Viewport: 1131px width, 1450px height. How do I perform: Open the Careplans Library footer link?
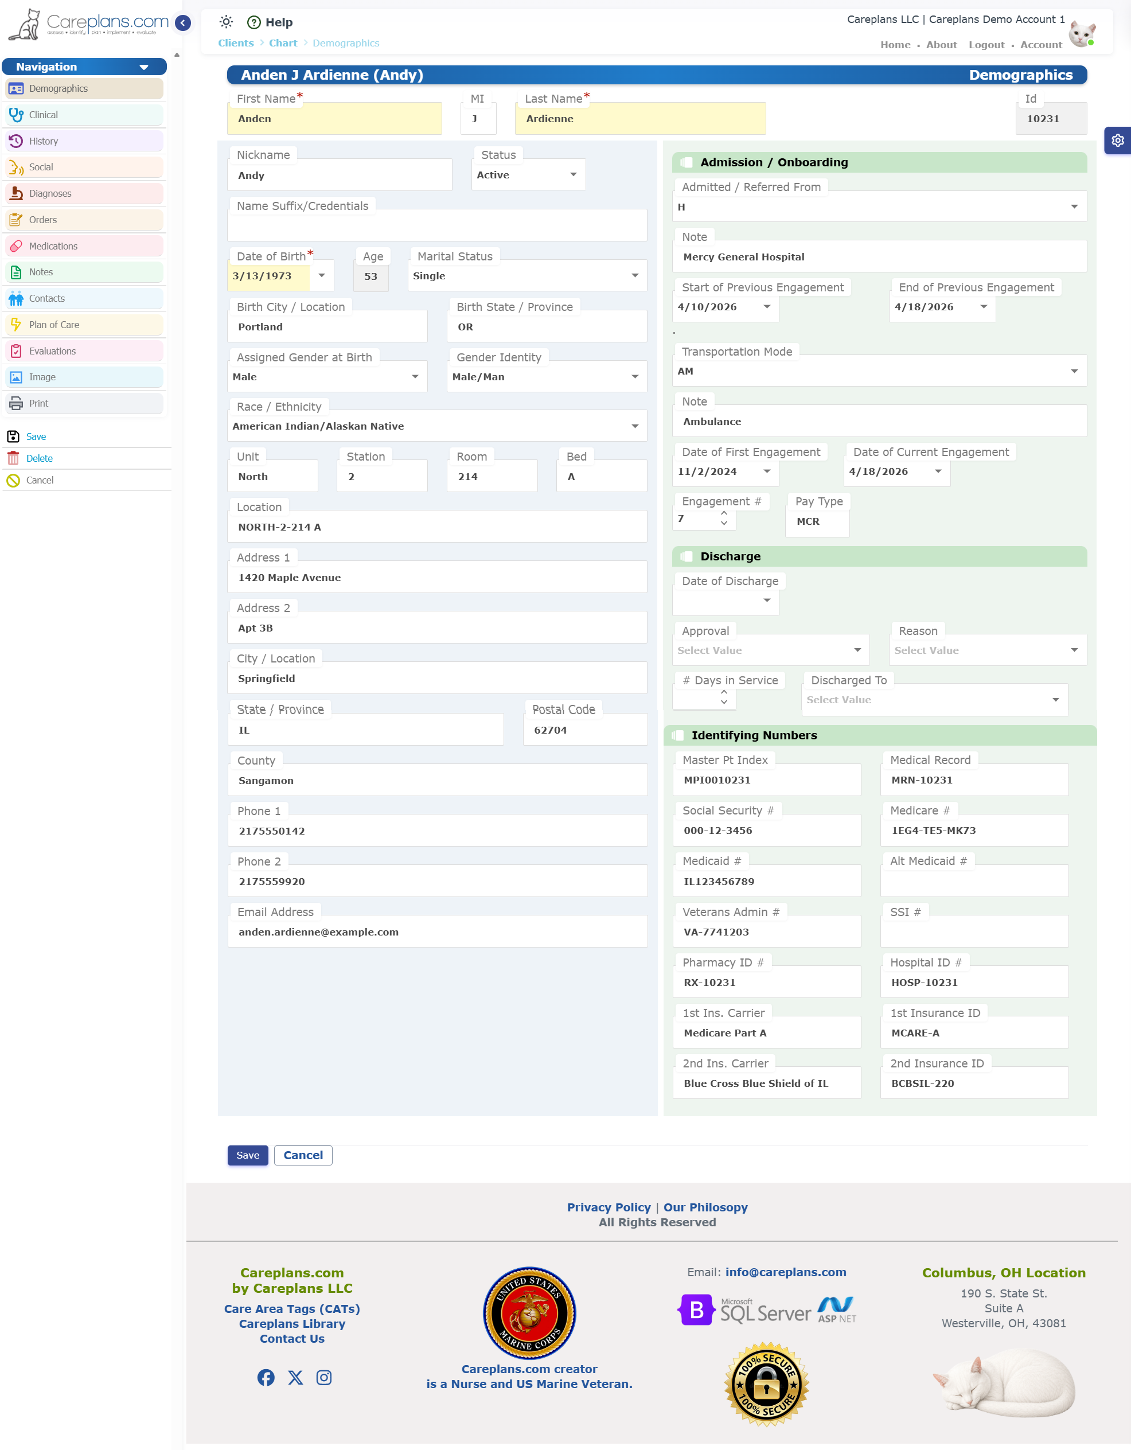click(292, 1324)
